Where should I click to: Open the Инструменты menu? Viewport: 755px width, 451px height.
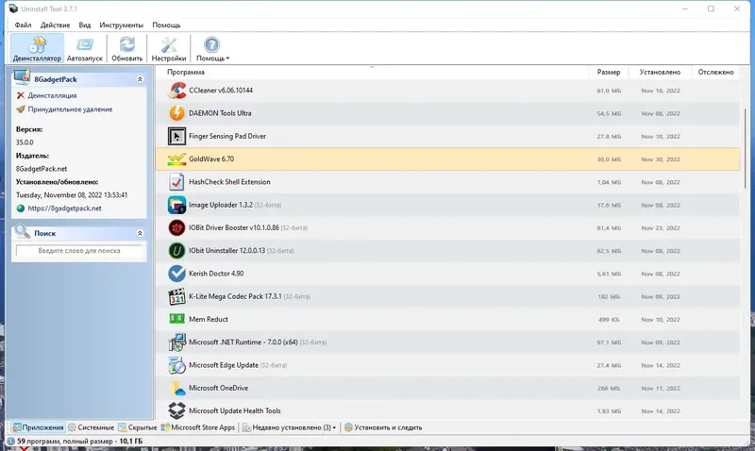coord(122,25)
